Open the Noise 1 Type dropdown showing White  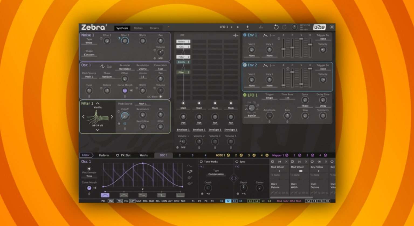coord(89,43)
